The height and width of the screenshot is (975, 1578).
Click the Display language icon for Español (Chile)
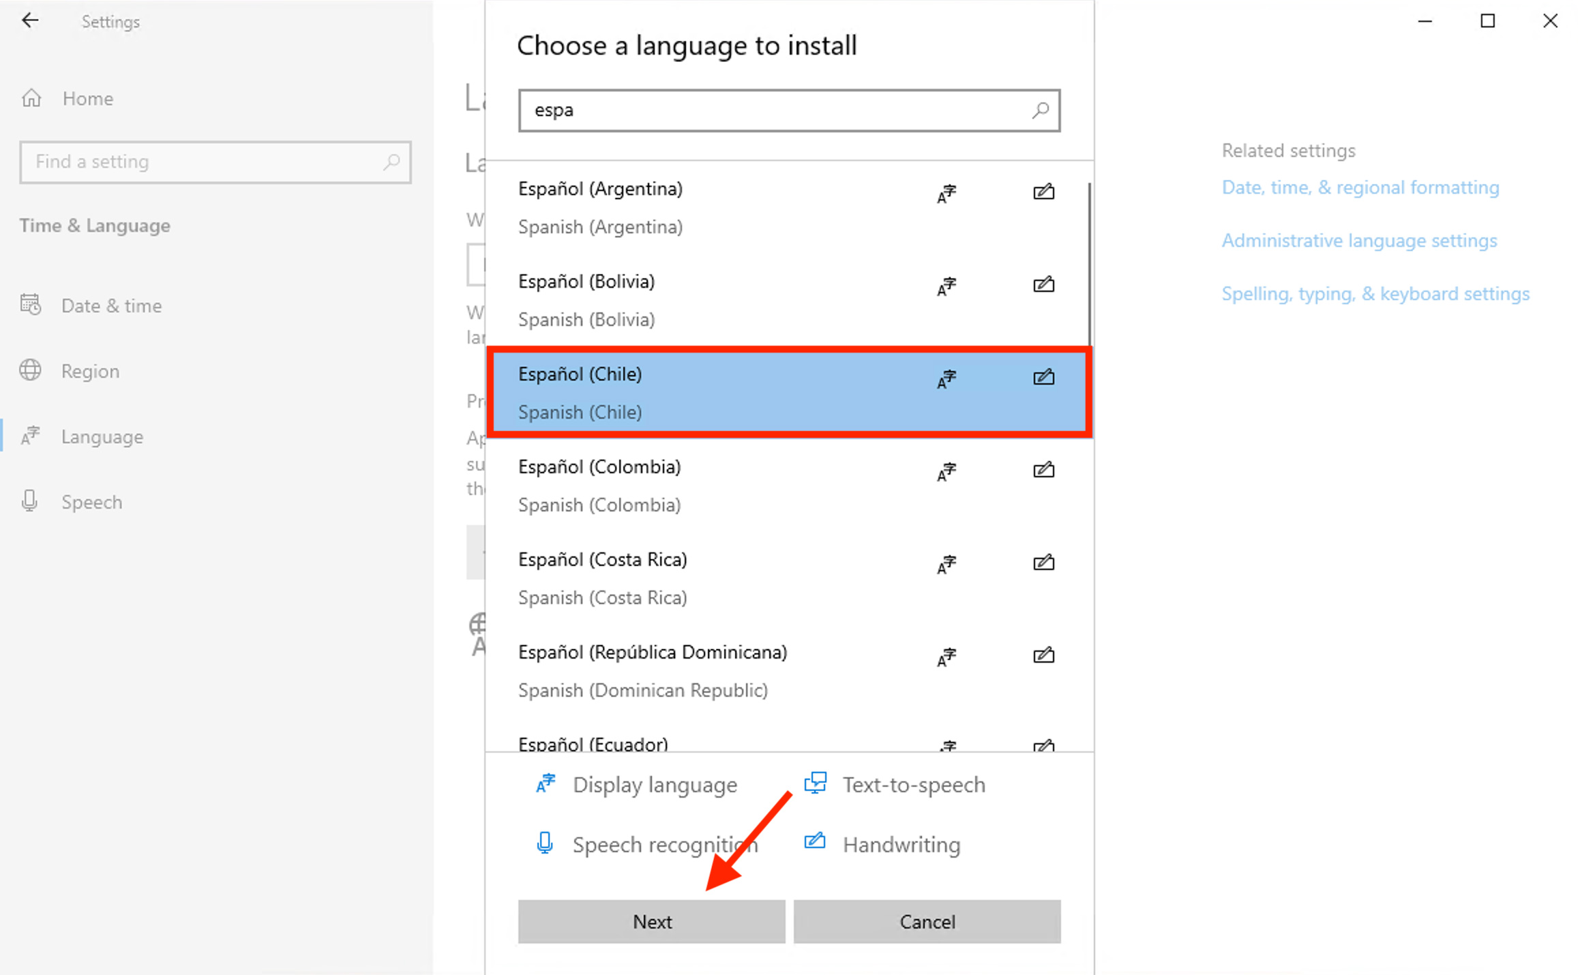coord(946,376)
